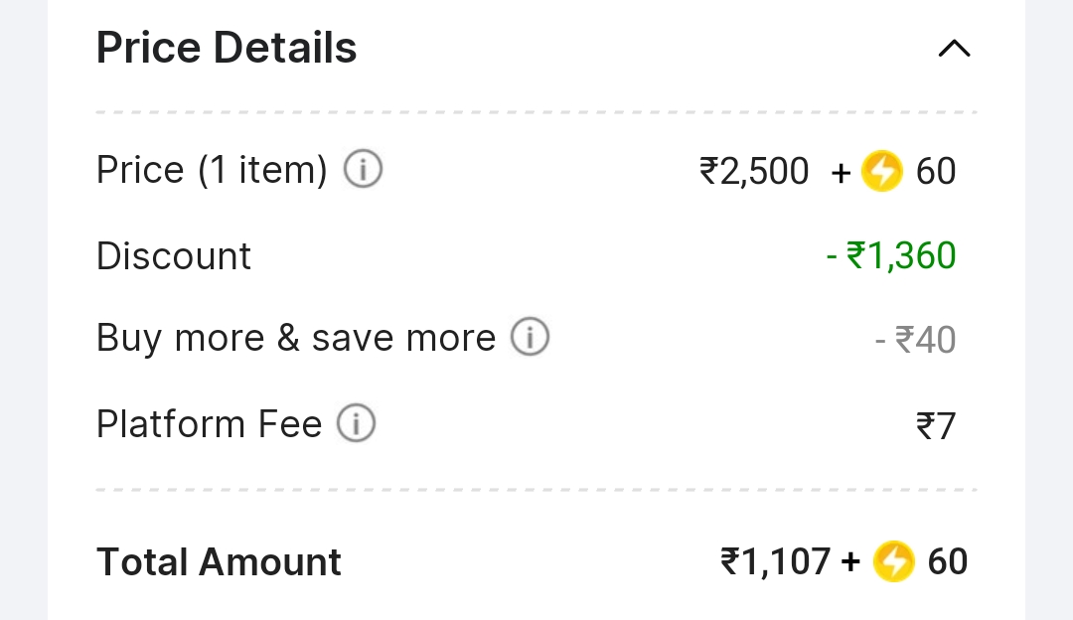Click the ₹2,500 price value
1073x620 pixels.
(x=755, y=172)
